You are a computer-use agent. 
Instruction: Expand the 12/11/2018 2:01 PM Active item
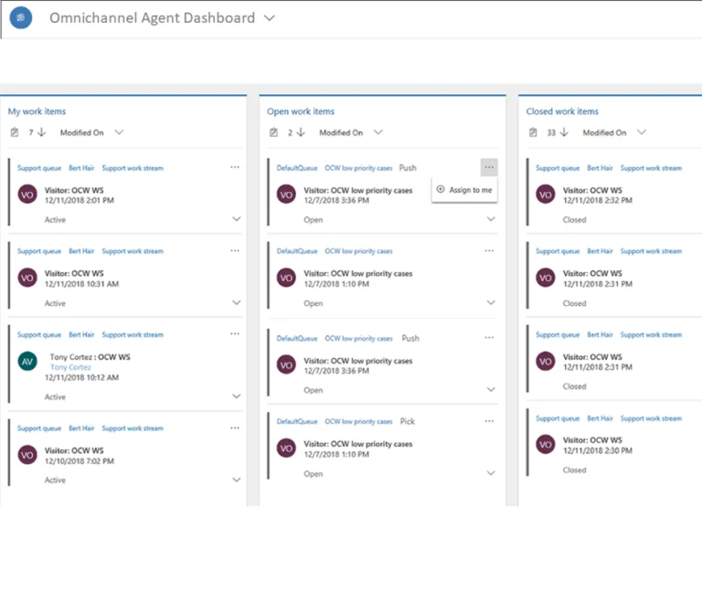237,219
